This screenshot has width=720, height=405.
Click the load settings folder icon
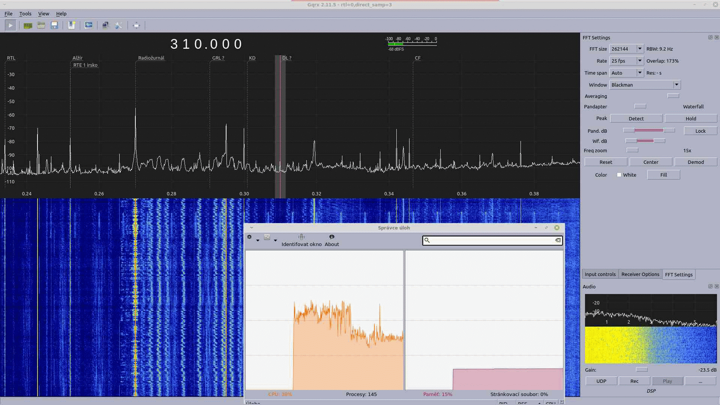(41, 25)
